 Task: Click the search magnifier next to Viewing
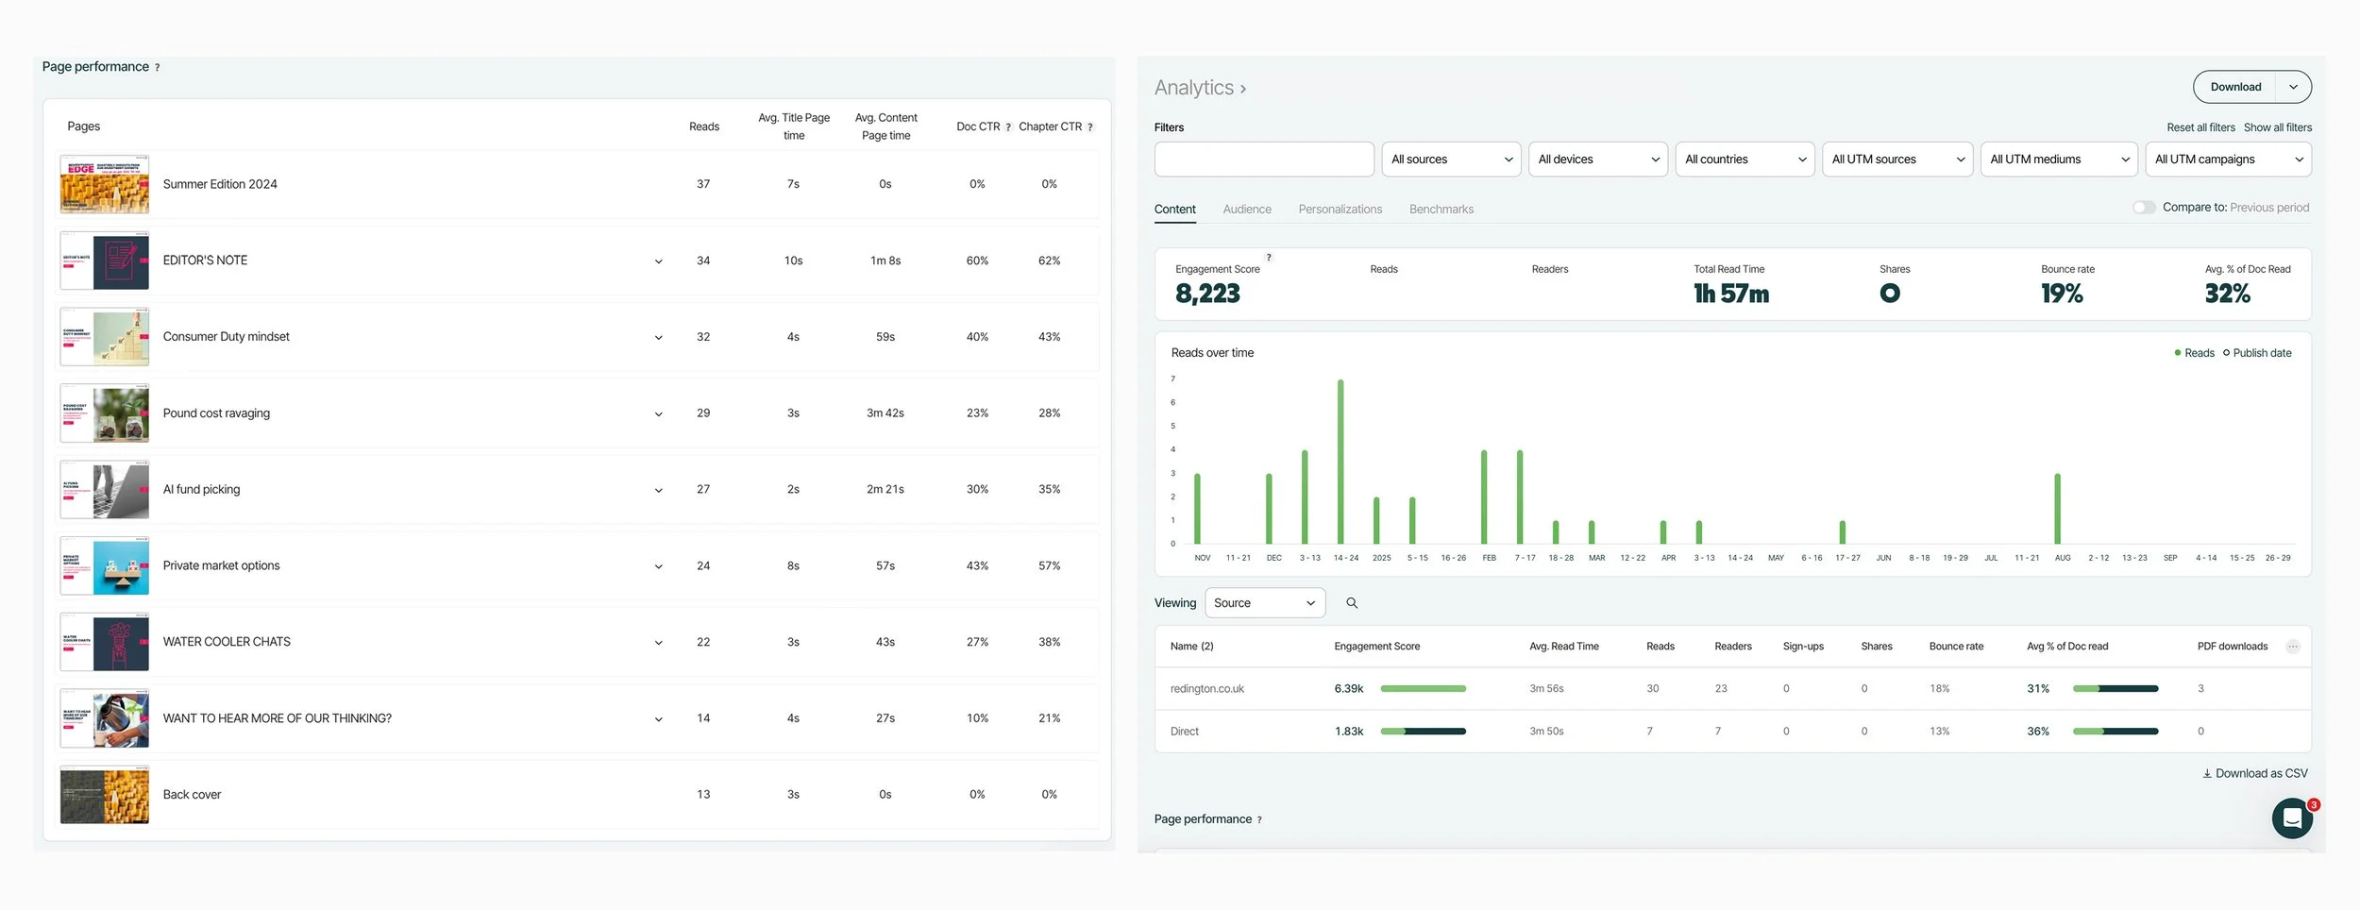(x=1352, y=603)
